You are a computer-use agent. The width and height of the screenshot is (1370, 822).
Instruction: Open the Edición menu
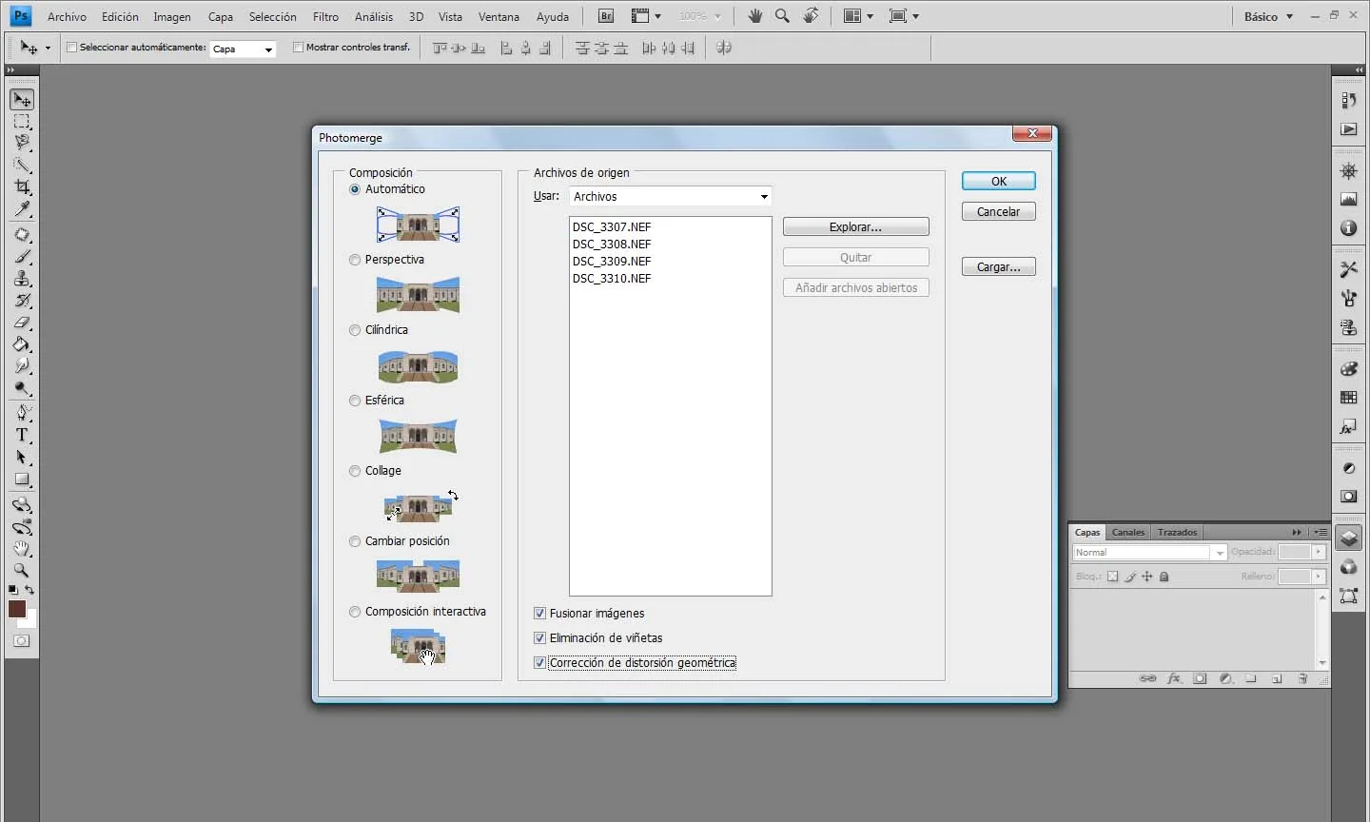click(x=120, y=17)
